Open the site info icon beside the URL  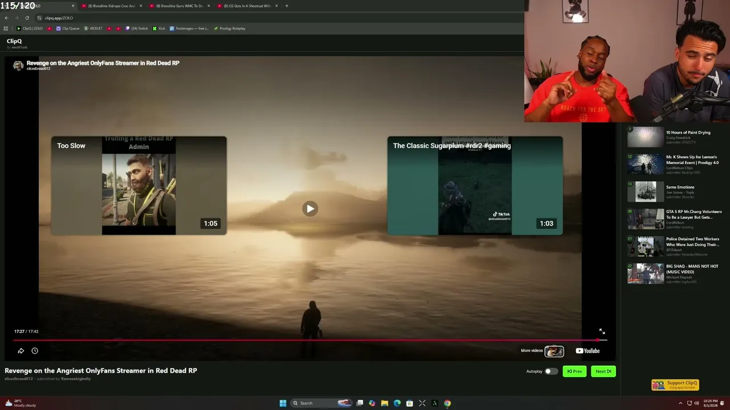tap(39, 18)
